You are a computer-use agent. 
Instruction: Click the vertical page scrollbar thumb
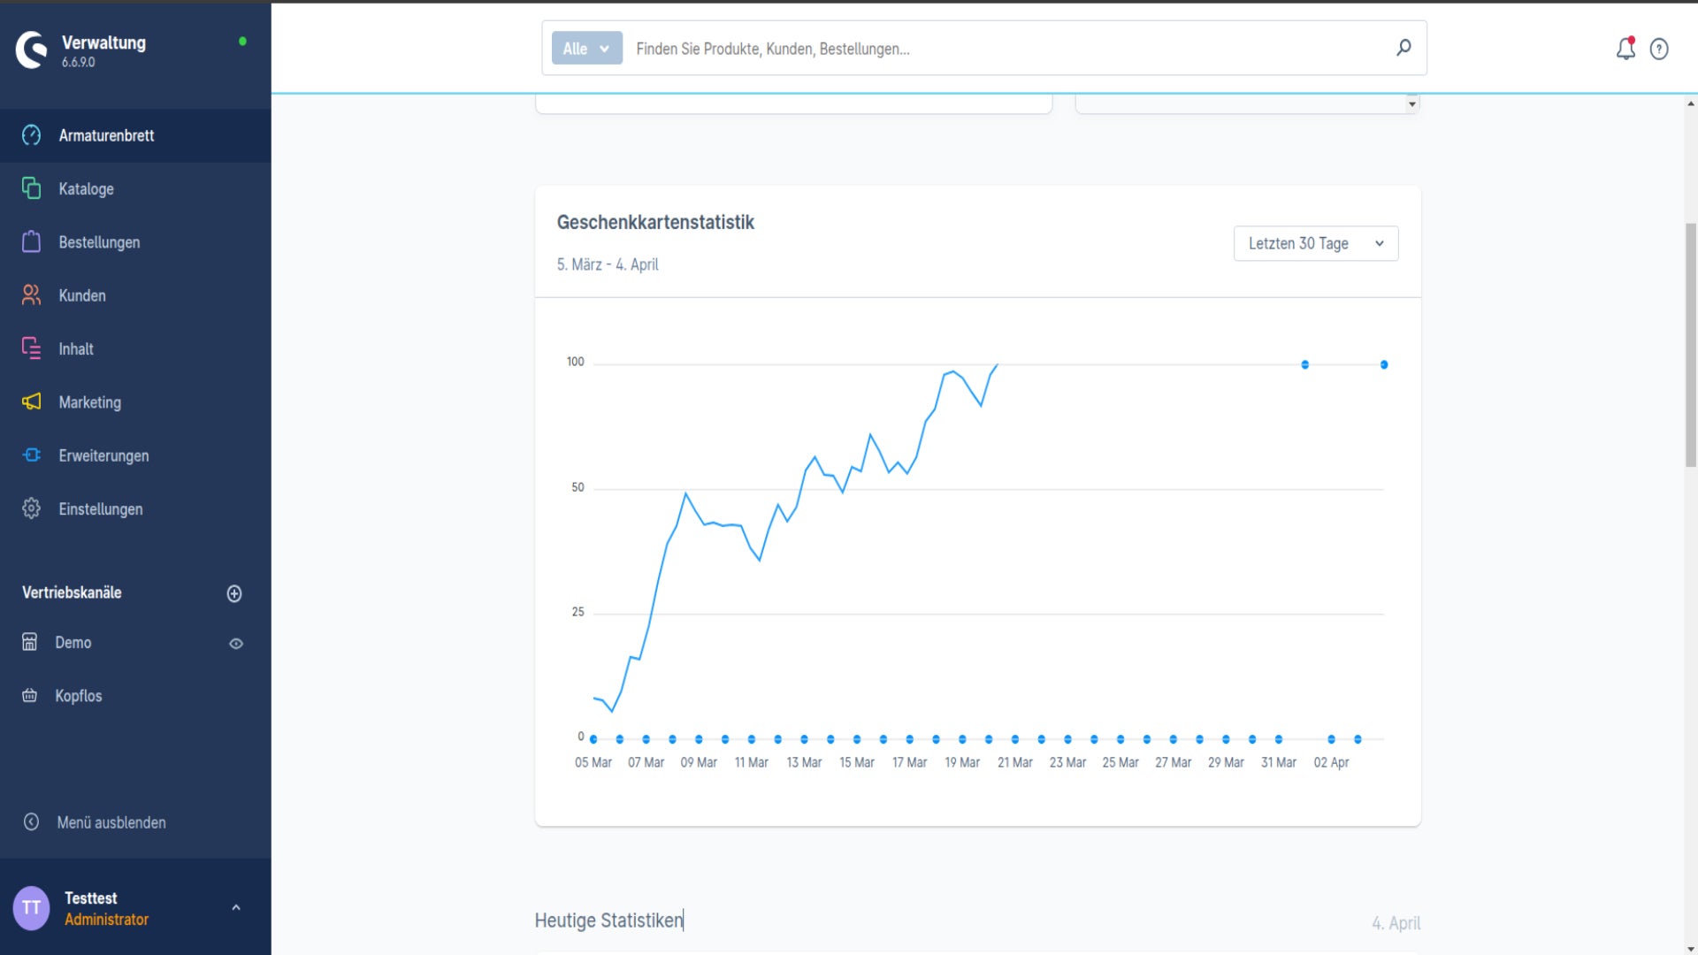(x=1691, y=345)
